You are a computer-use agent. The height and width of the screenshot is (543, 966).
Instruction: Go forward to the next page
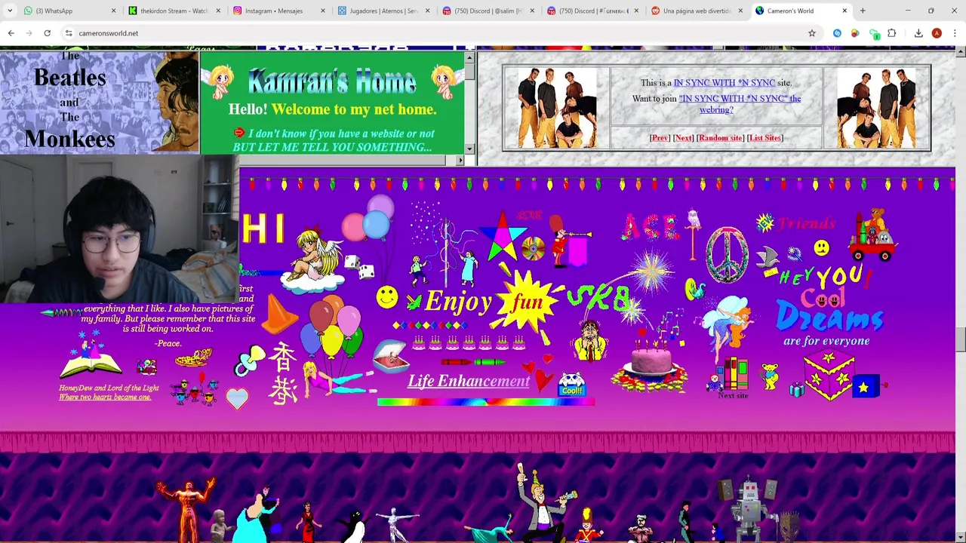29,33
